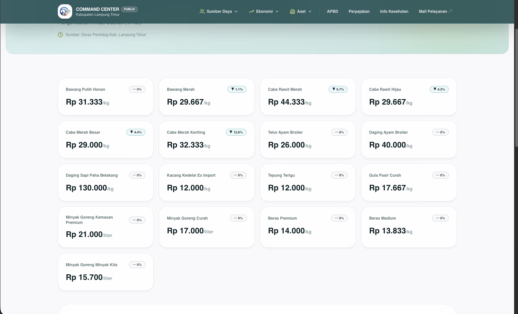Click the COMMAND CENTER title link
Image resolution: width=518 pixels, height=314 pixels.
click(97, 9)
